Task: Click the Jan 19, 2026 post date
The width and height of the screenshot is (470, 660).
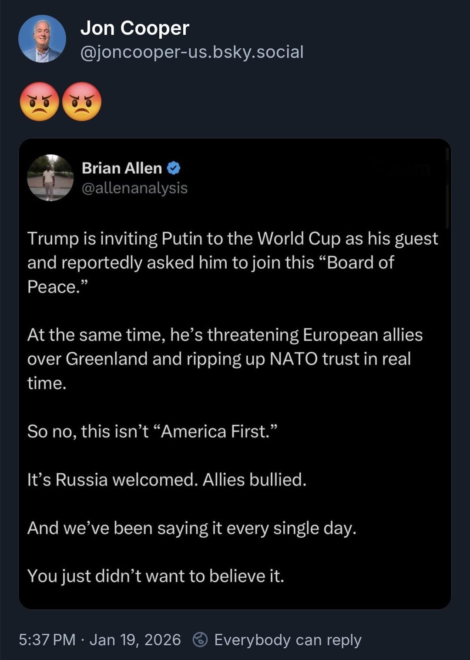Action: (x=135, y=640)
